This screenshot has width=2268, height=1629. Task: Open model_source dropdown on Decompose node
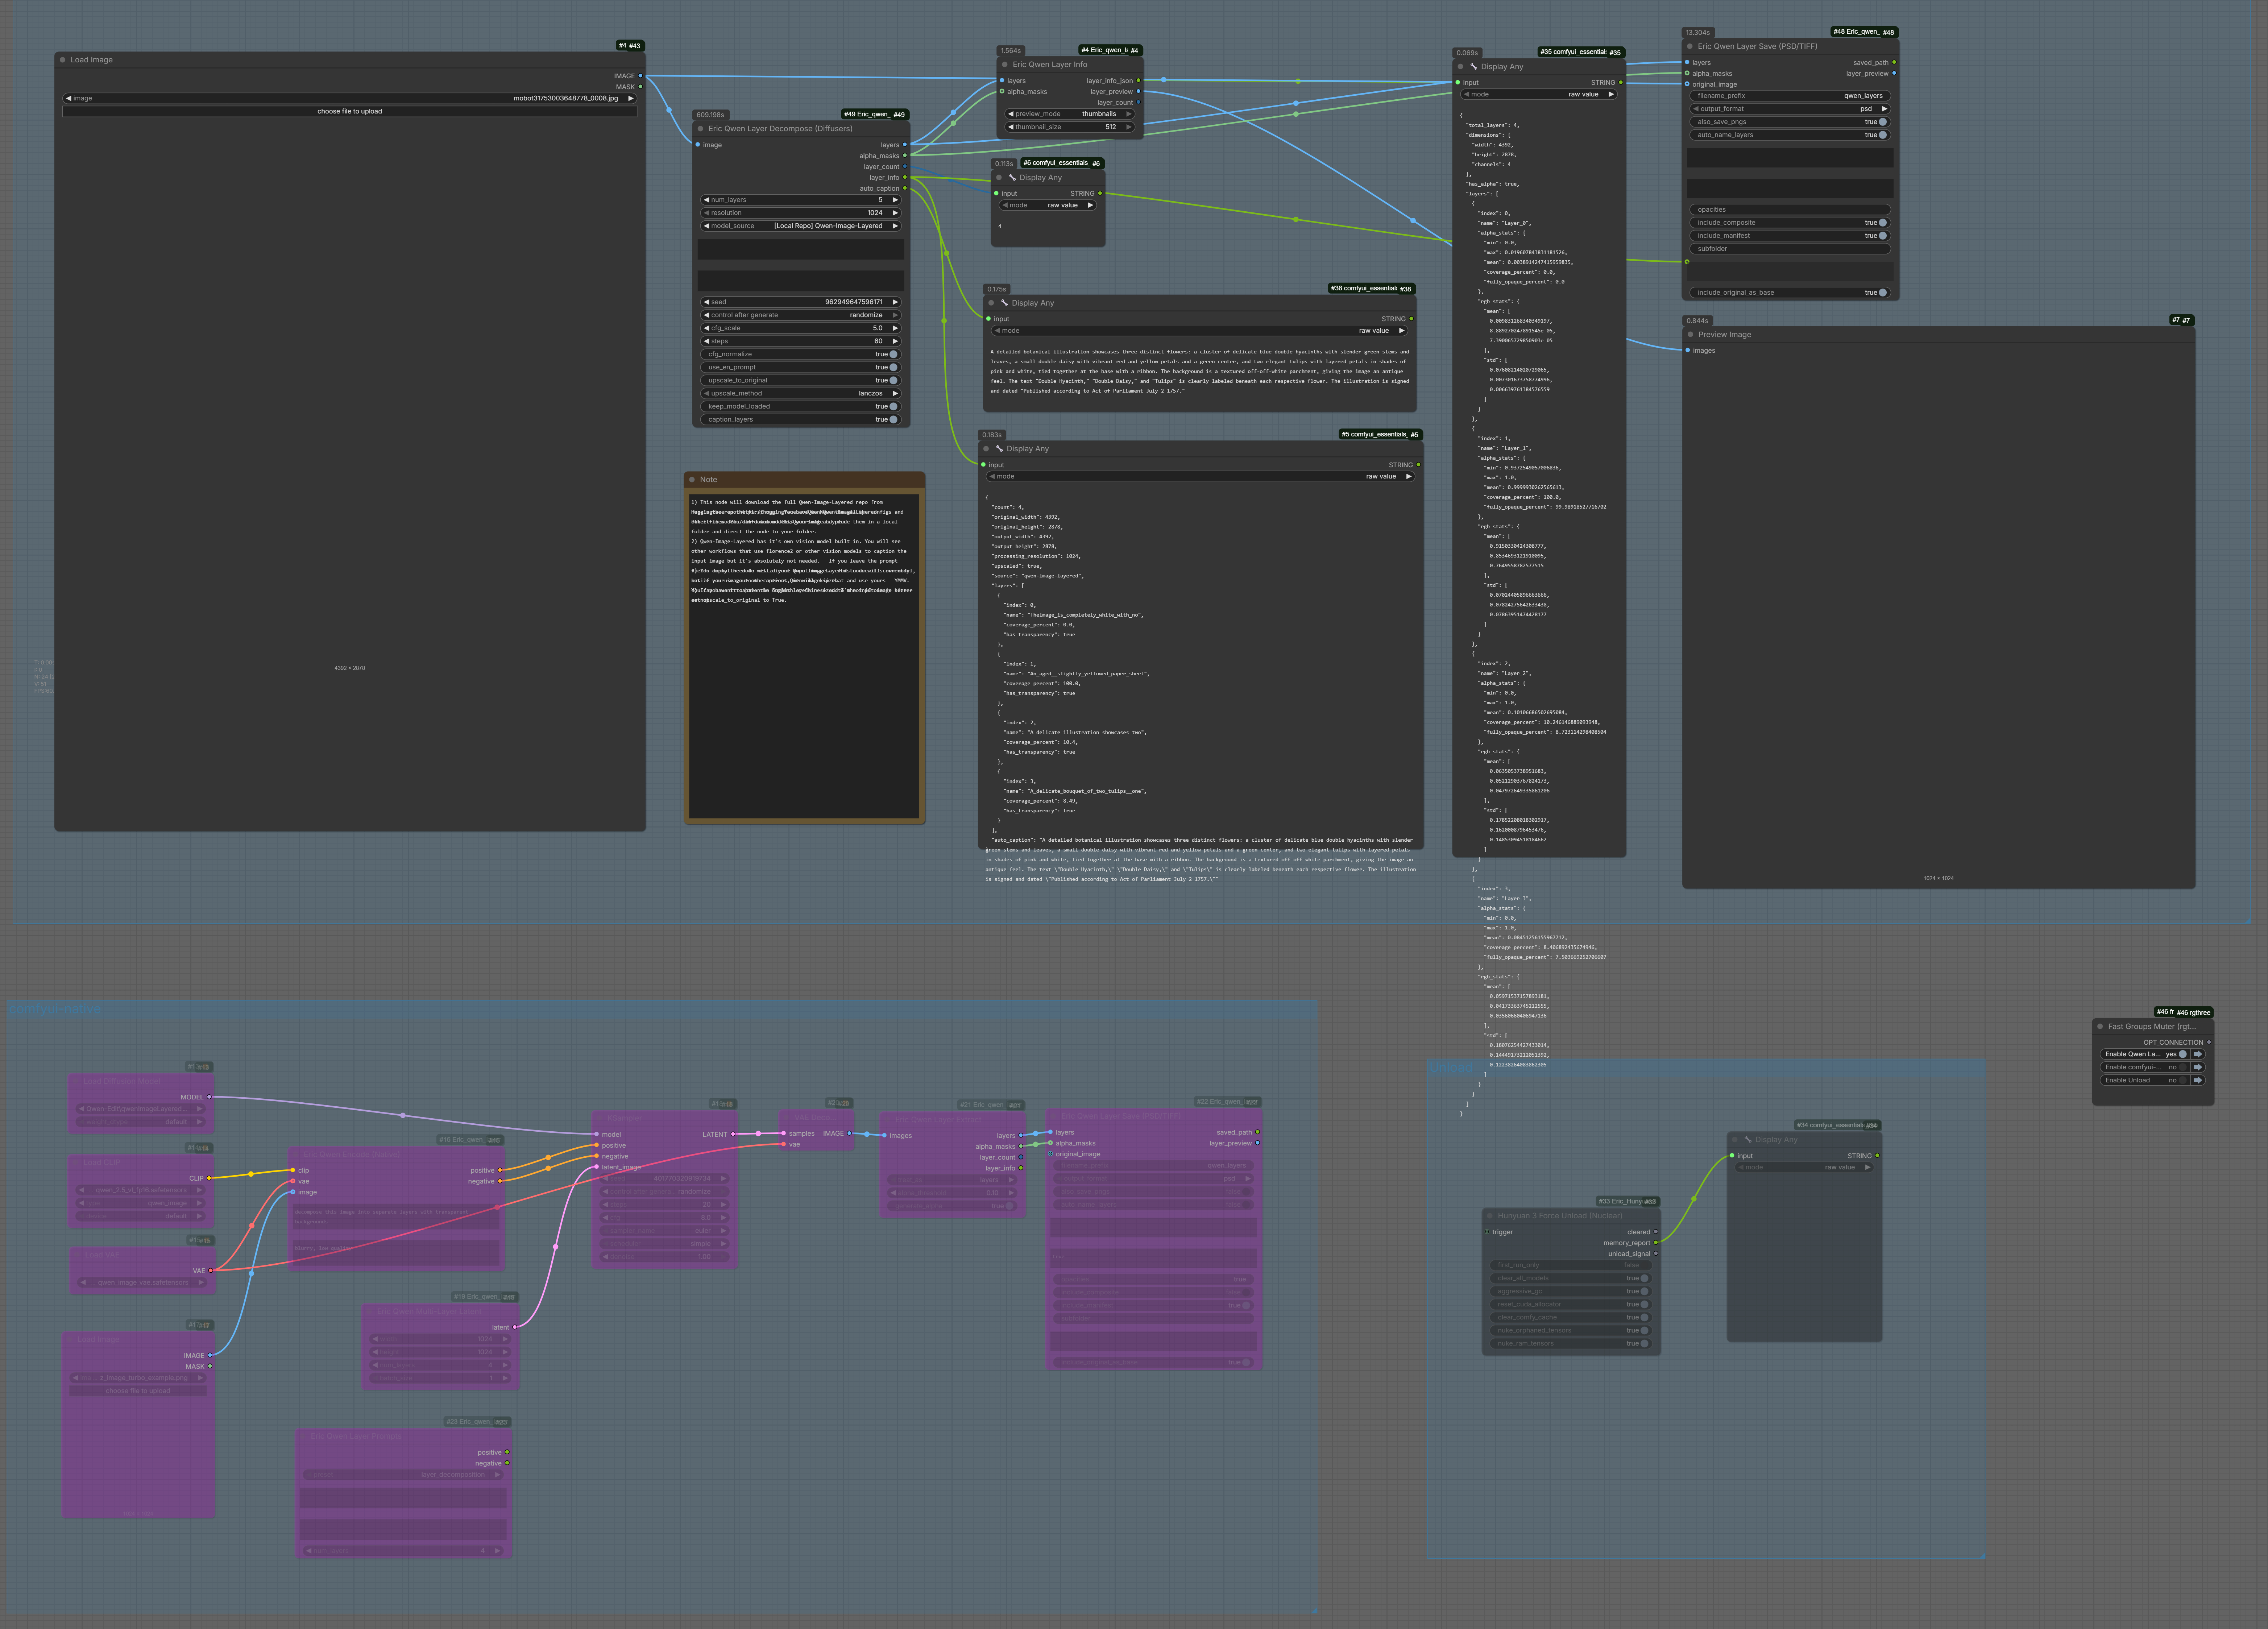(801, 226)
